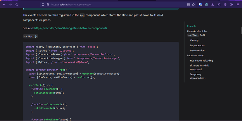The image size is (242, 121).
Task: Reload the page with the refresh icon
Action: pyautogui.click(x=17, y=5)
